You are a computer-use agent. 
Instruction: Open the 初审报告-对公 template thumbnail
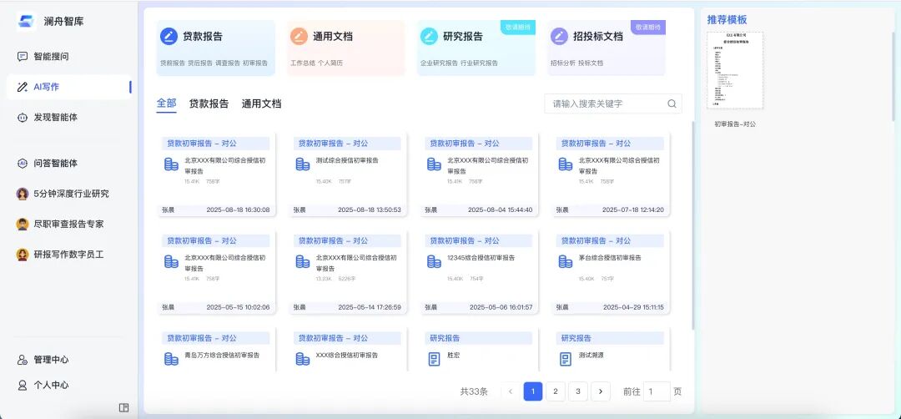(x=735, y=70)
